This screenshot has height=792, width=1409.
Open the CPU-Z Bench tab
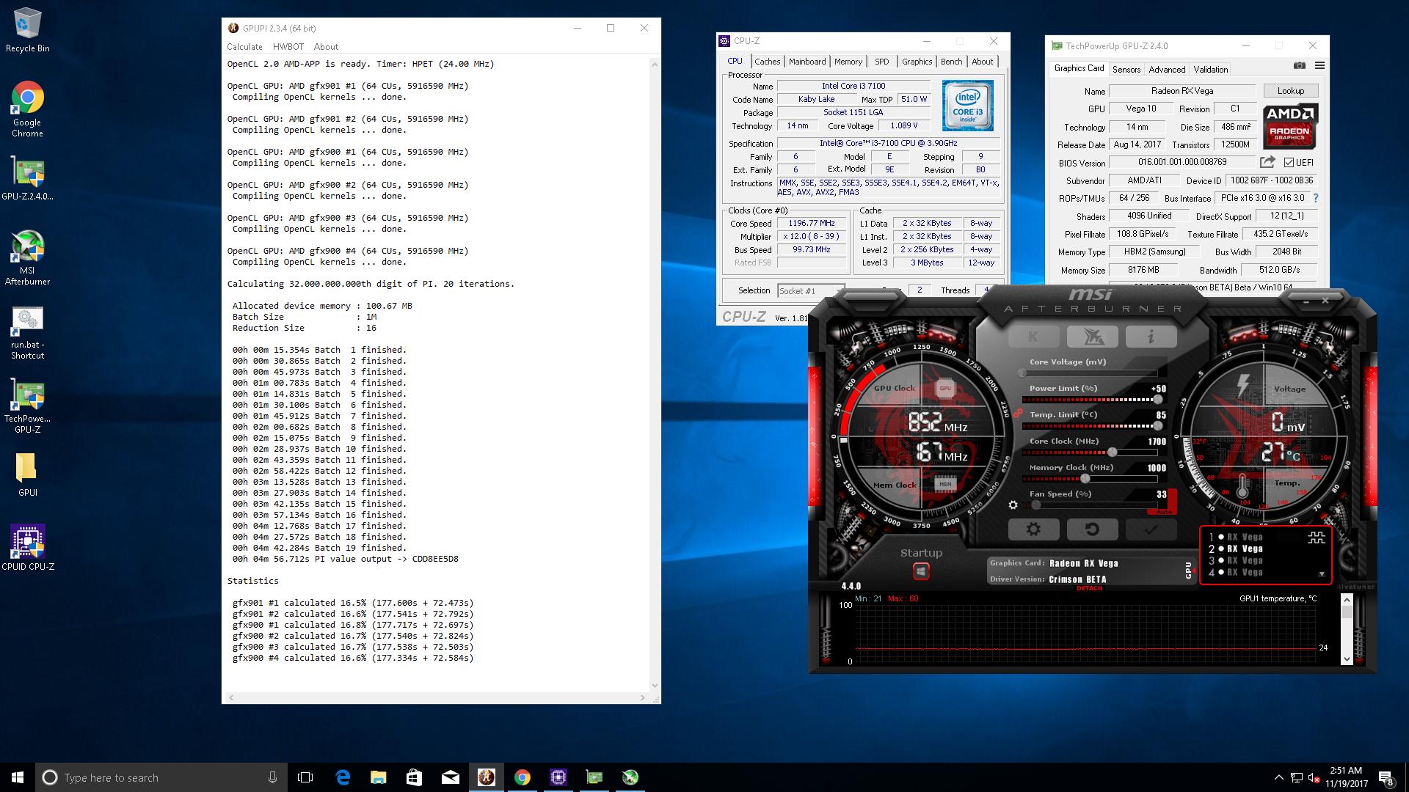click(952, 62)
